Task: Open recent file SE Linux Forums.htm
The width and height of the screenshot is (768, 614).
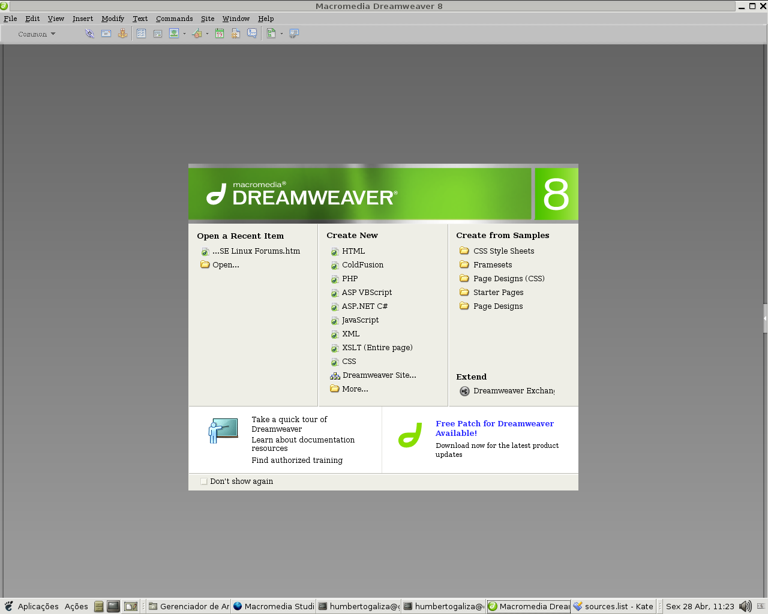Action: [251, 251]
